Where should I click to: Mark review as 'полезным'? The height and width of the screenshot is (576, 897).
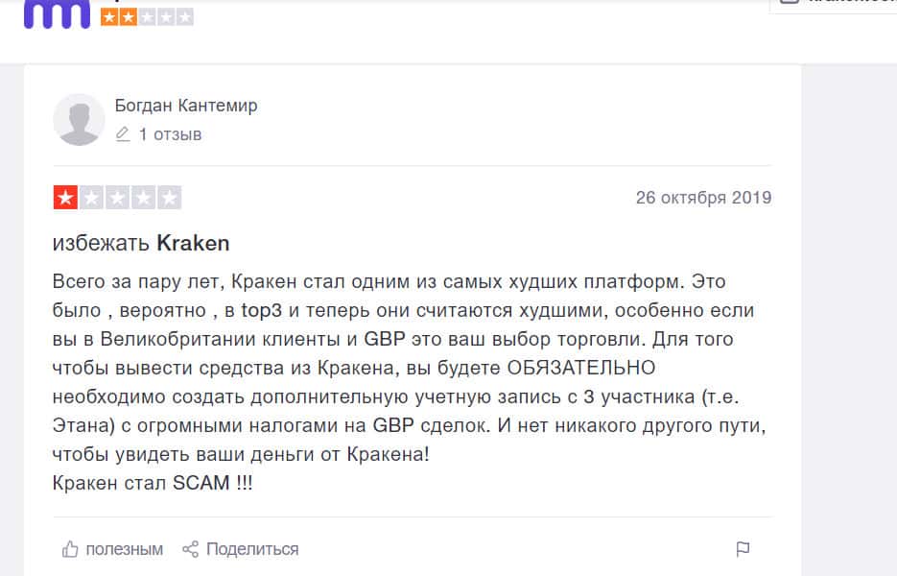124,549
